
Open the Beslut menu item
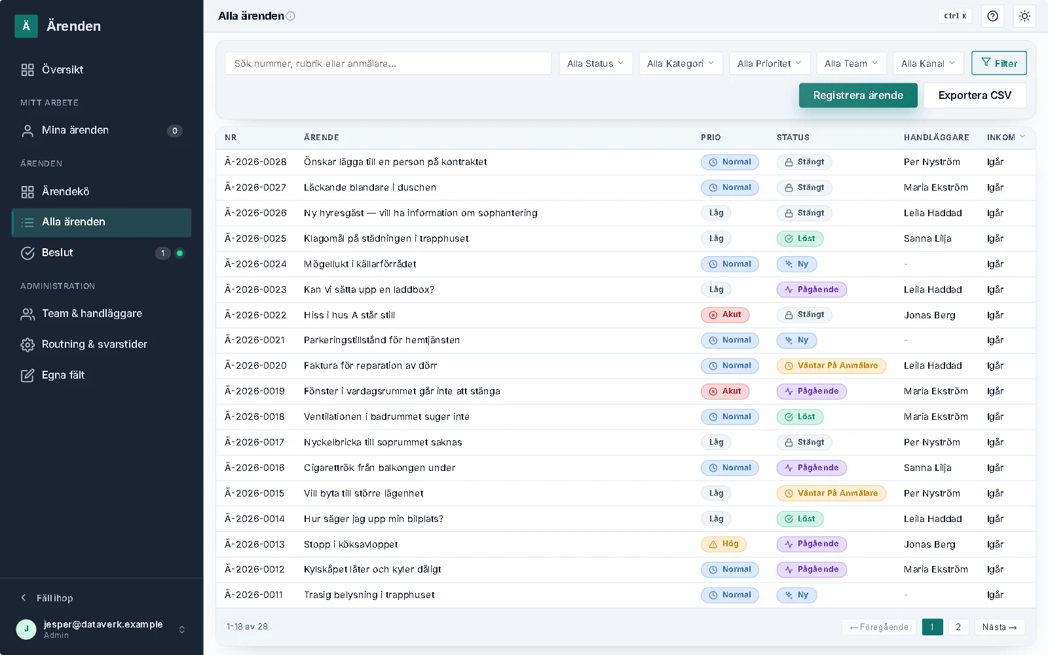(x=102, y=253)
